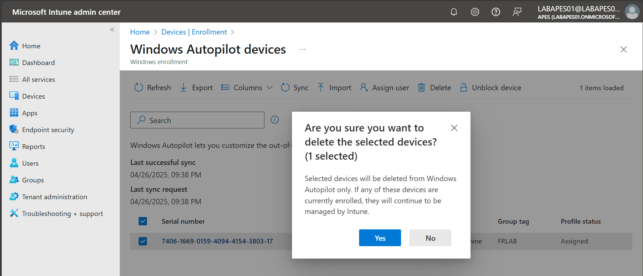The image size is (643, 276).
Task: Open Reports in sidebar
Action: point(27,146)
